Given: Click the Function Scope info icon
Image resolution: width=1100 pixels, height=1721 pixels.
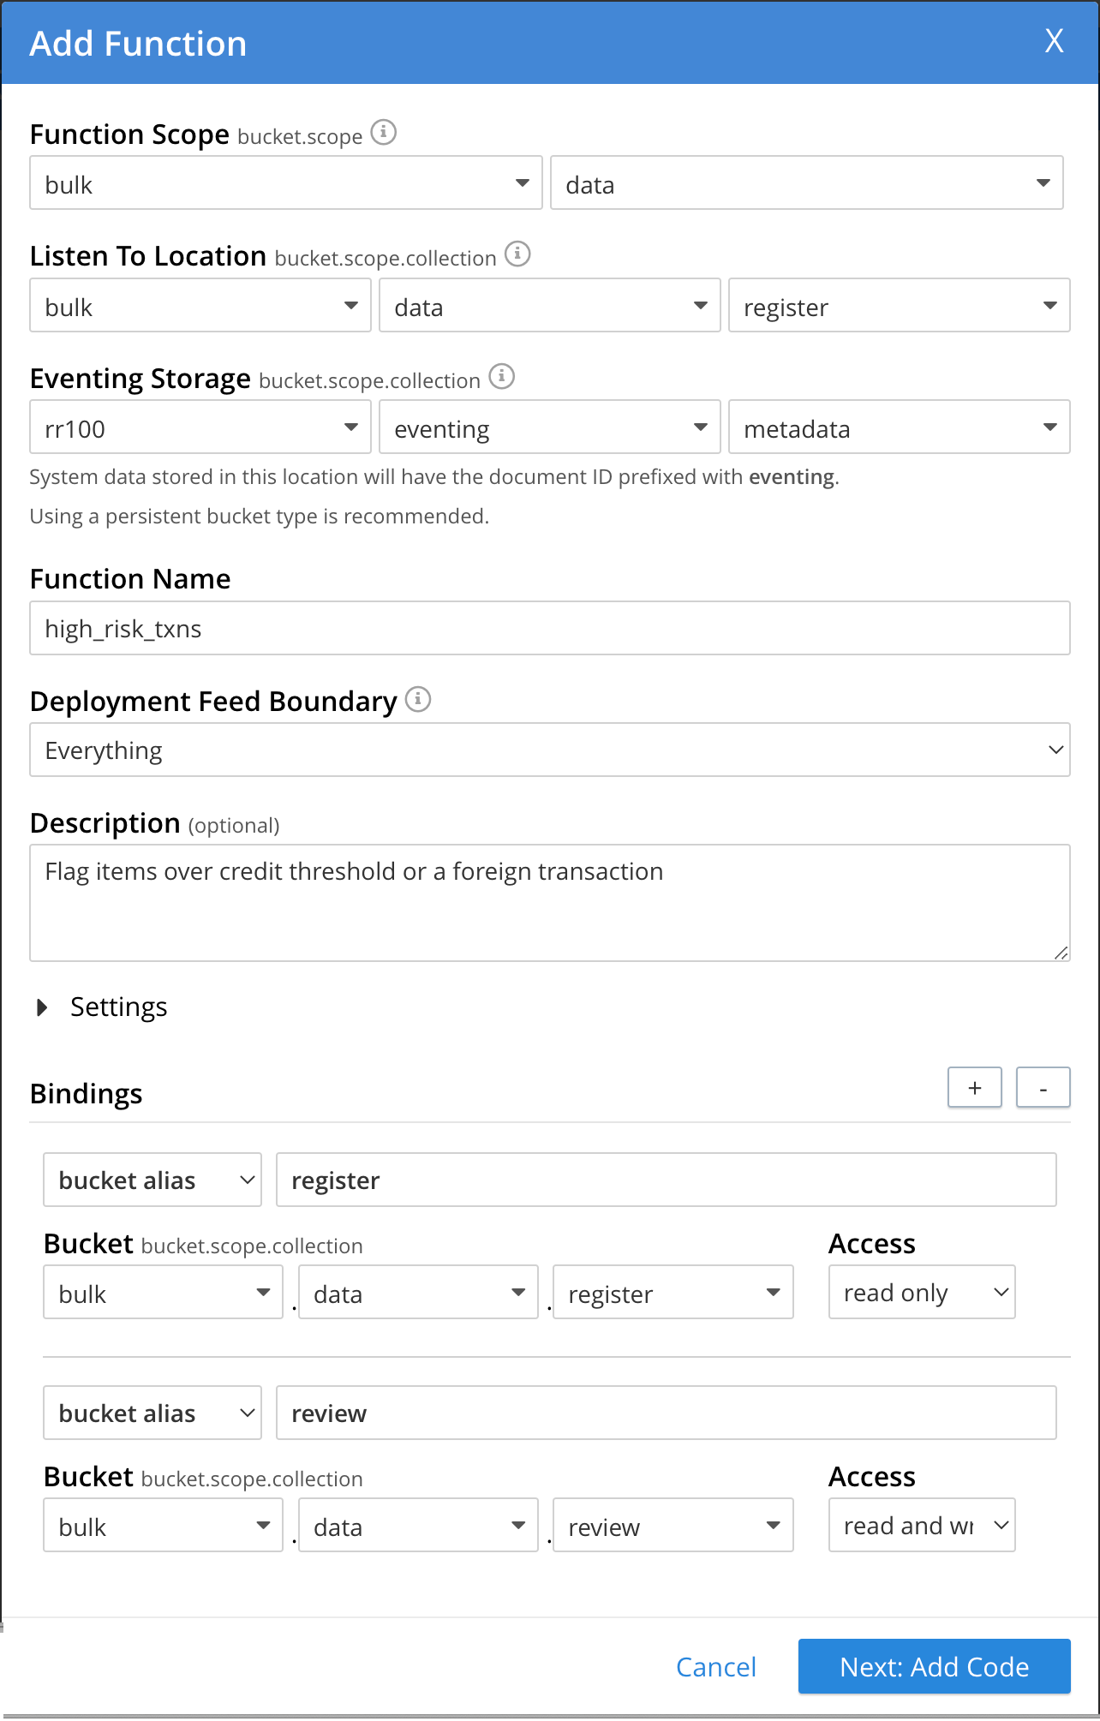Looking at the screenshot, I should 383,133.
